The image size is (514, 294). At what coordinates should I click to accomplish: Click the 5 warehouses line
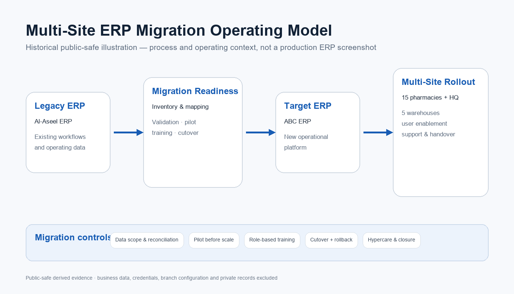421,113
